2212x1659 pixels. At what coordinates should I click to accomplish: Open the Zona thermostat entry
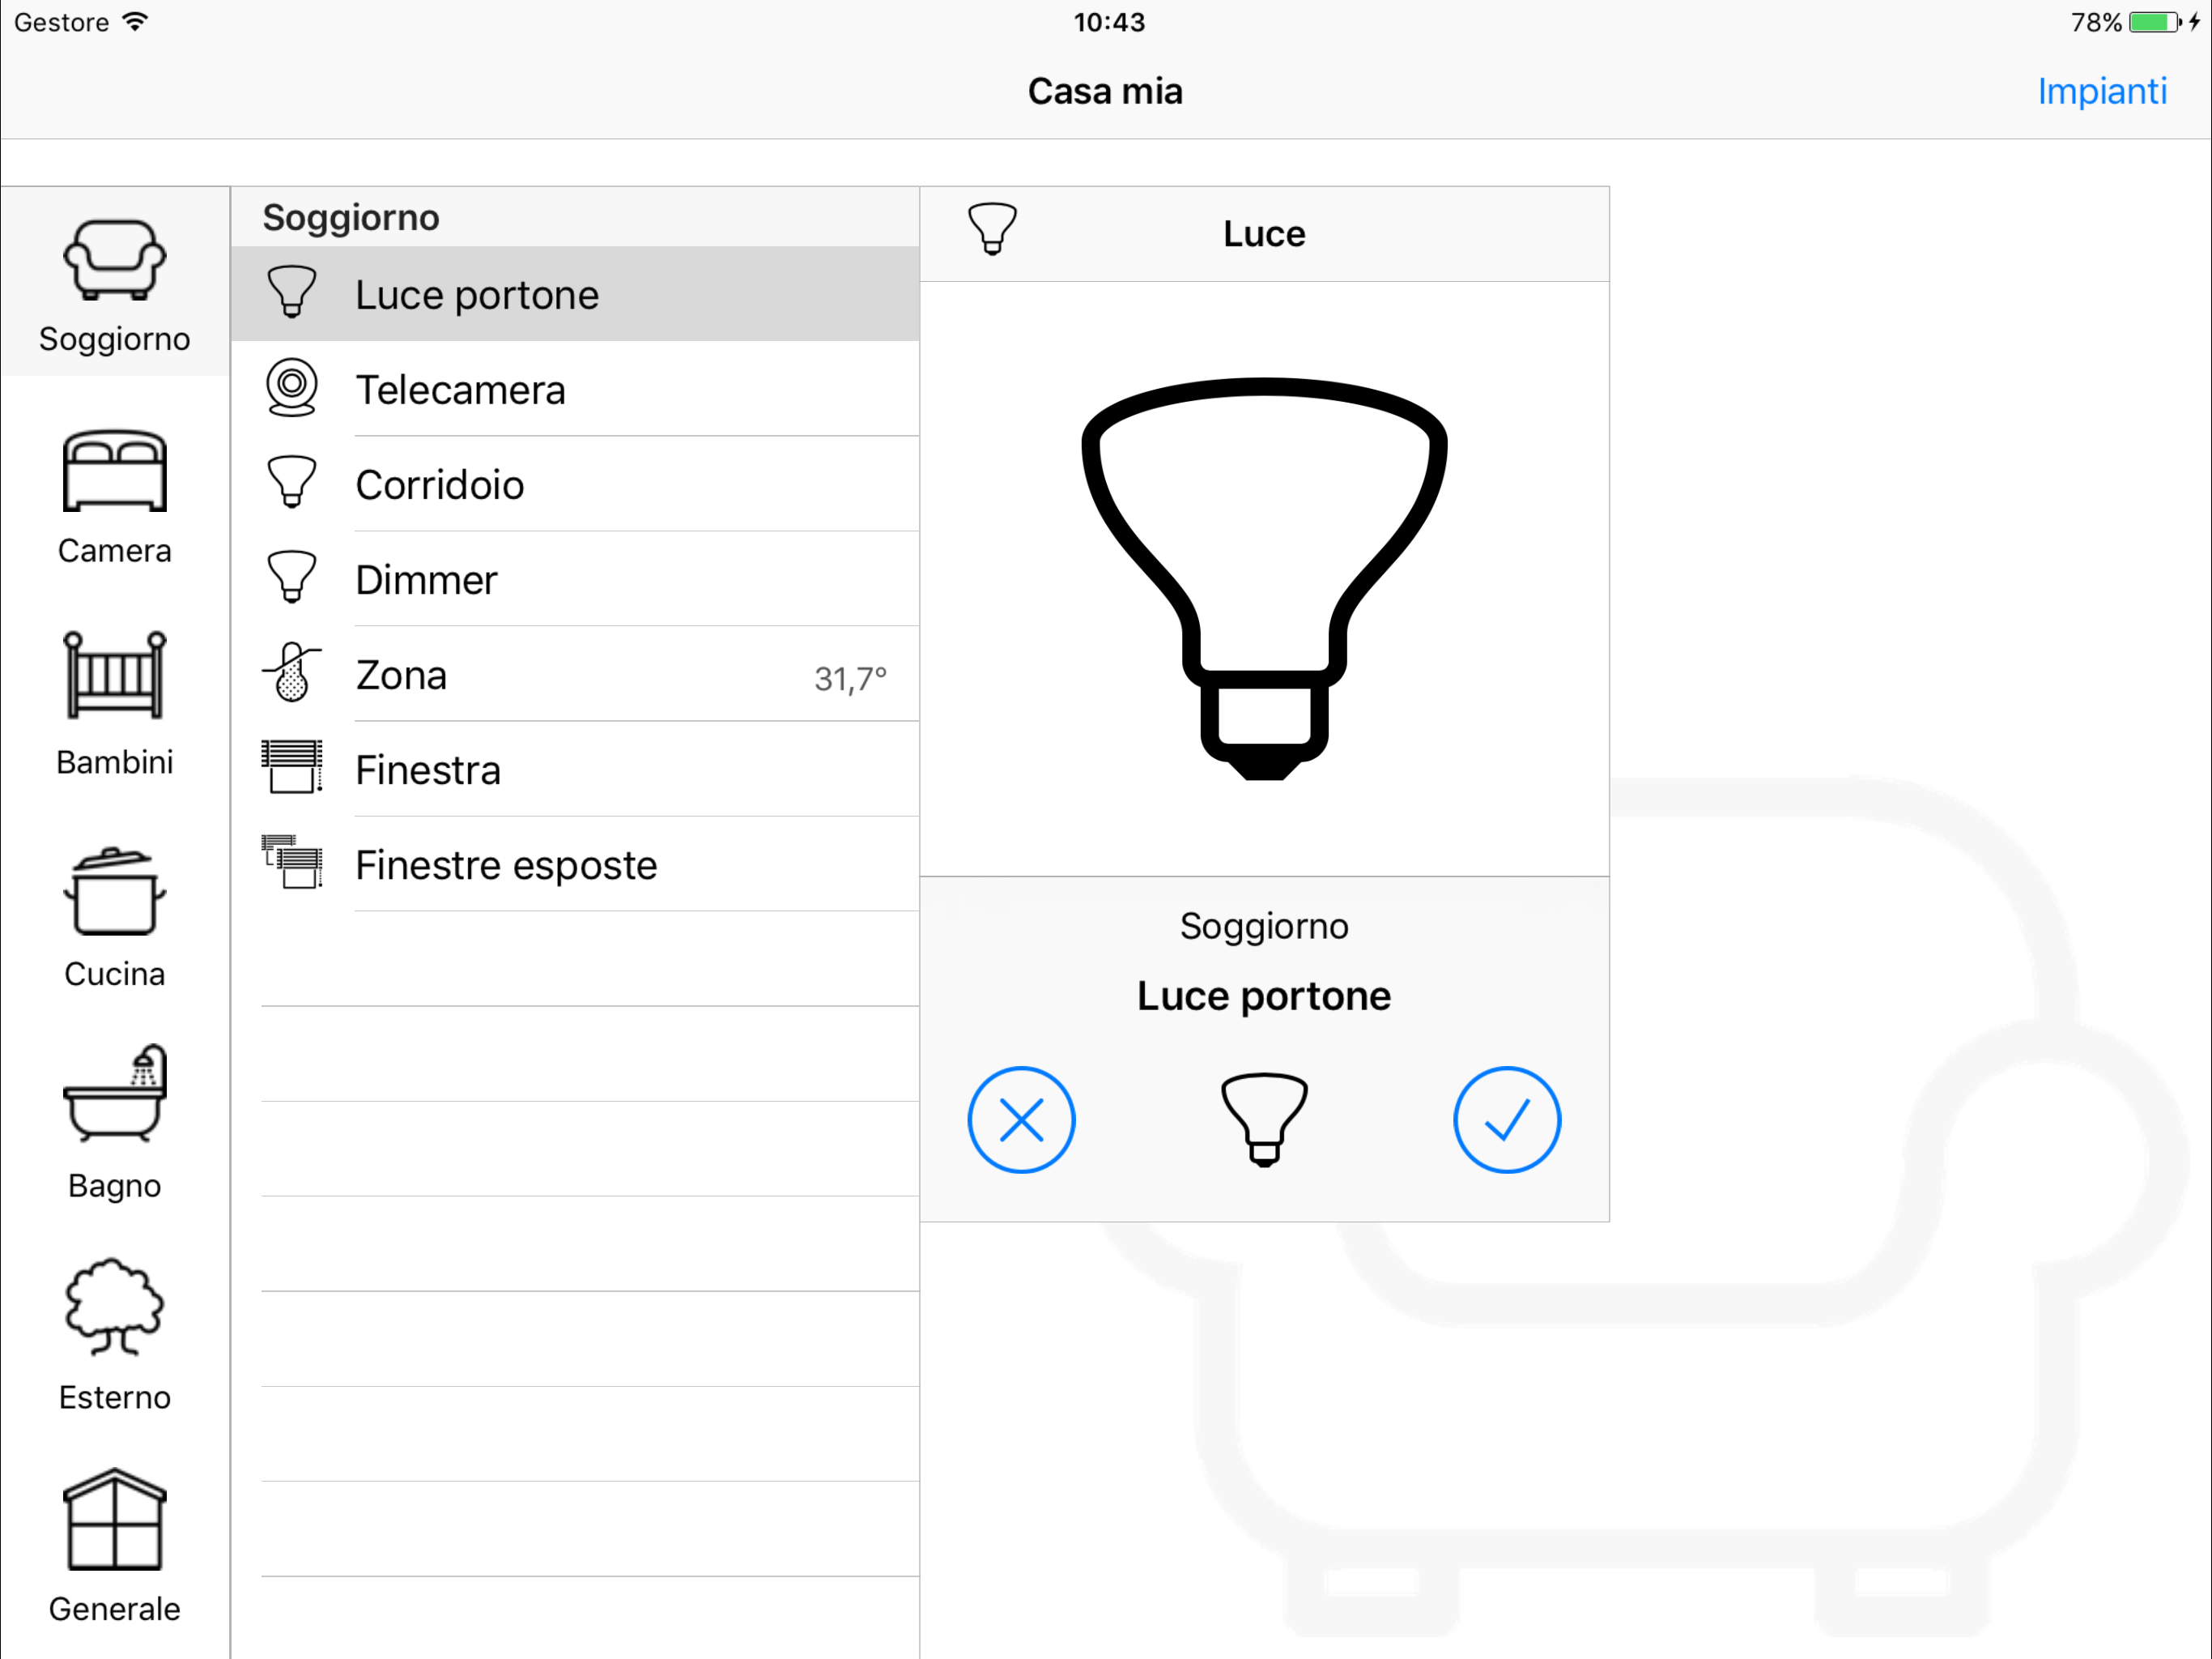pos(402,676)
